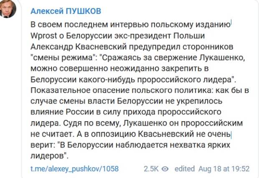Click the word Wprost in the post
The height and width of the screenshot is (178, 259).
(x=44, y=35)
